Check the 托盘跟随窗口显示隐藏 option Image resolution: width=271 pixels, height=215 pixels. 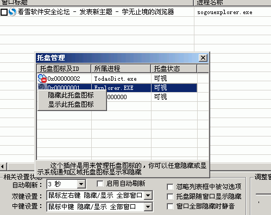point(170,197)
